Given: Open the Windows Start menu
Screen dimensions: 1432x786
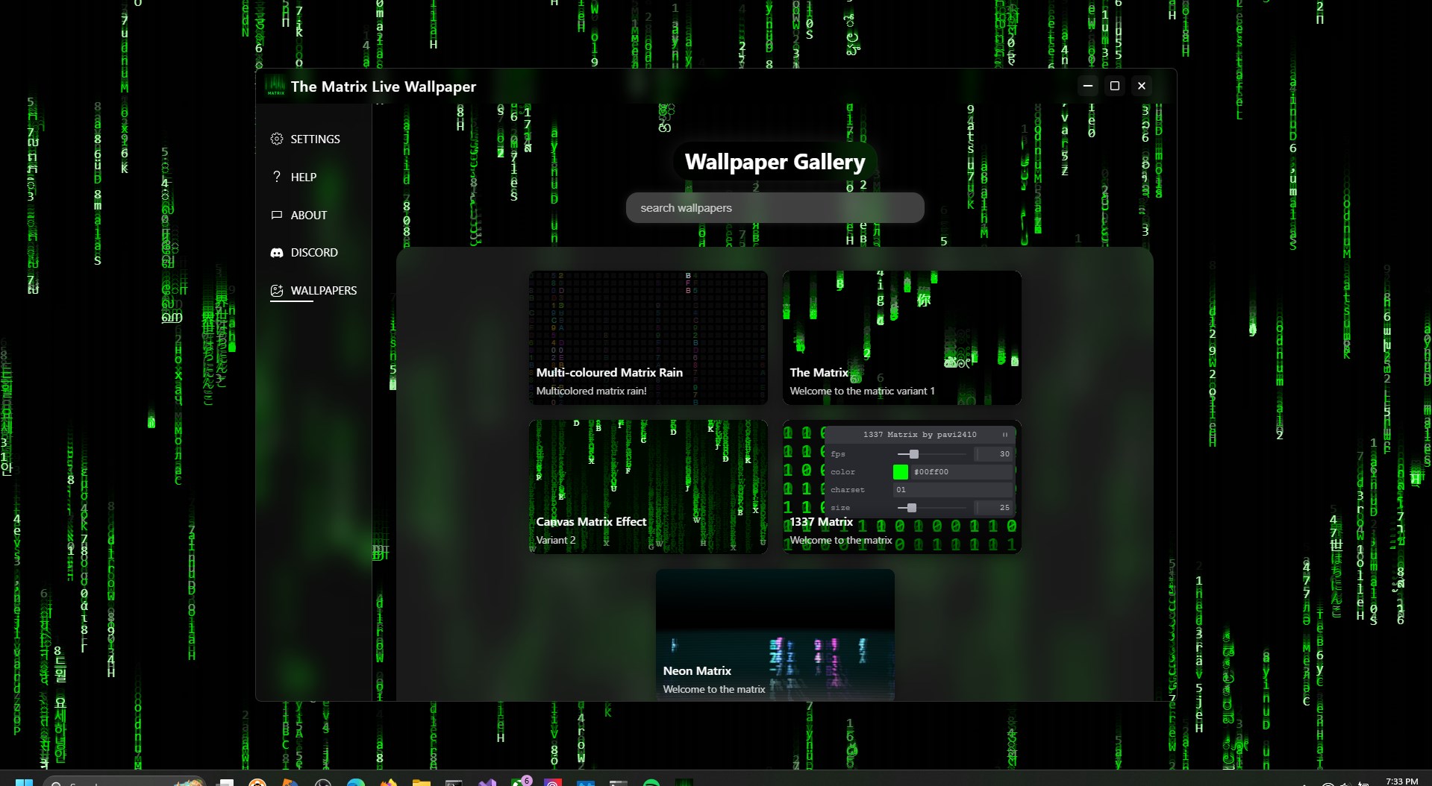Looking at the screenshot, I should point(24,782).
